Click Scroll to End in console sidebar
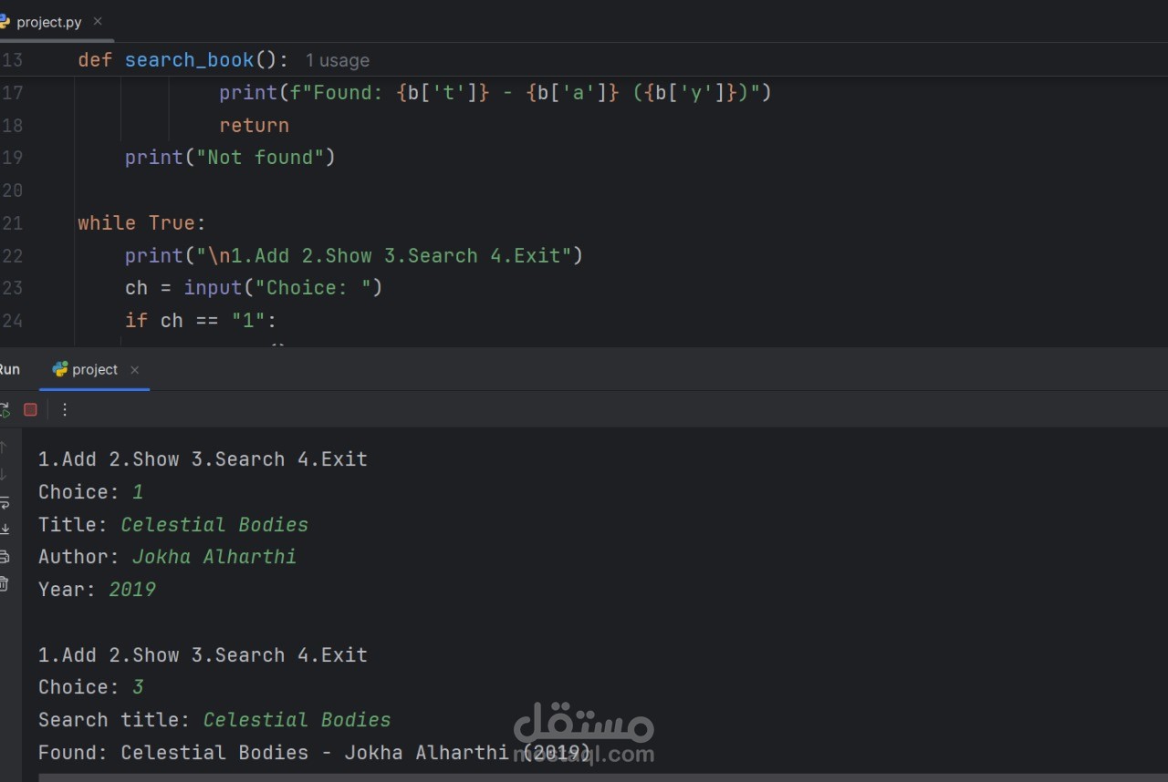The width and height of the screenshot is (1168, 782). pos(4,529)
